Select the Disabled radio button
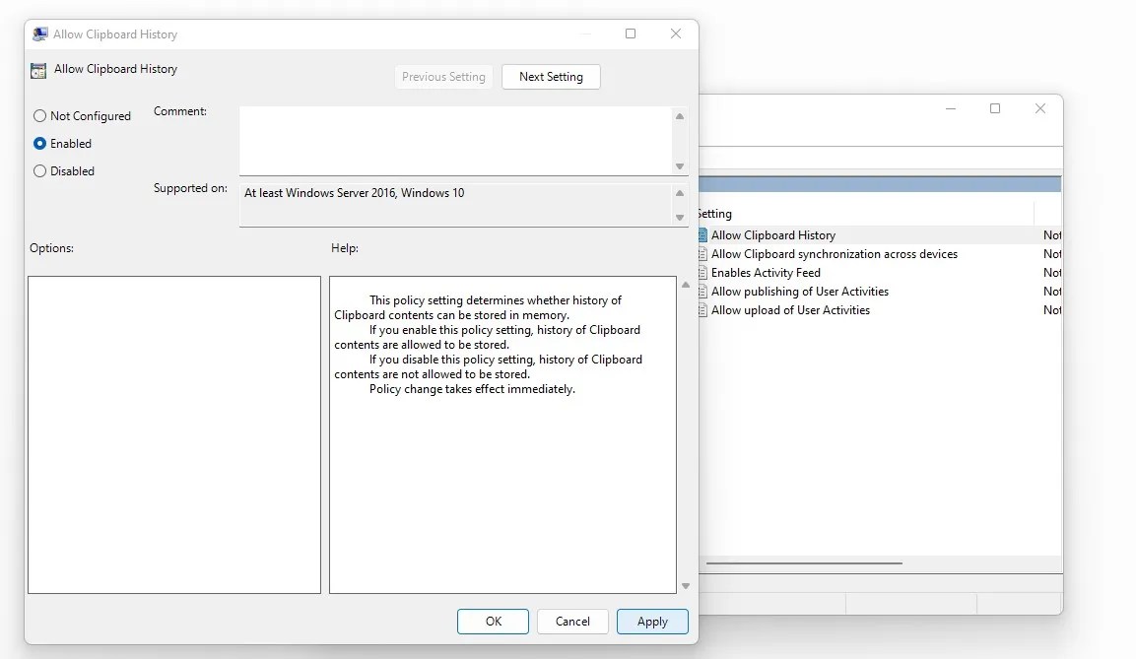Image resolution: width=1136 pixels, height=659 pixels. coord(39,170)
